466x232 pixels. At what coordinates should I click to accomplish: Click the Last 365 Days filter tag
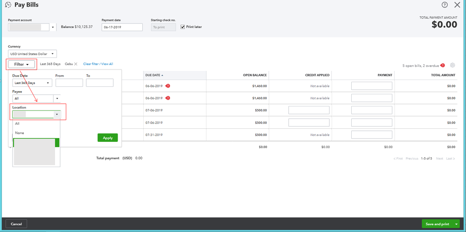point(50,64)
